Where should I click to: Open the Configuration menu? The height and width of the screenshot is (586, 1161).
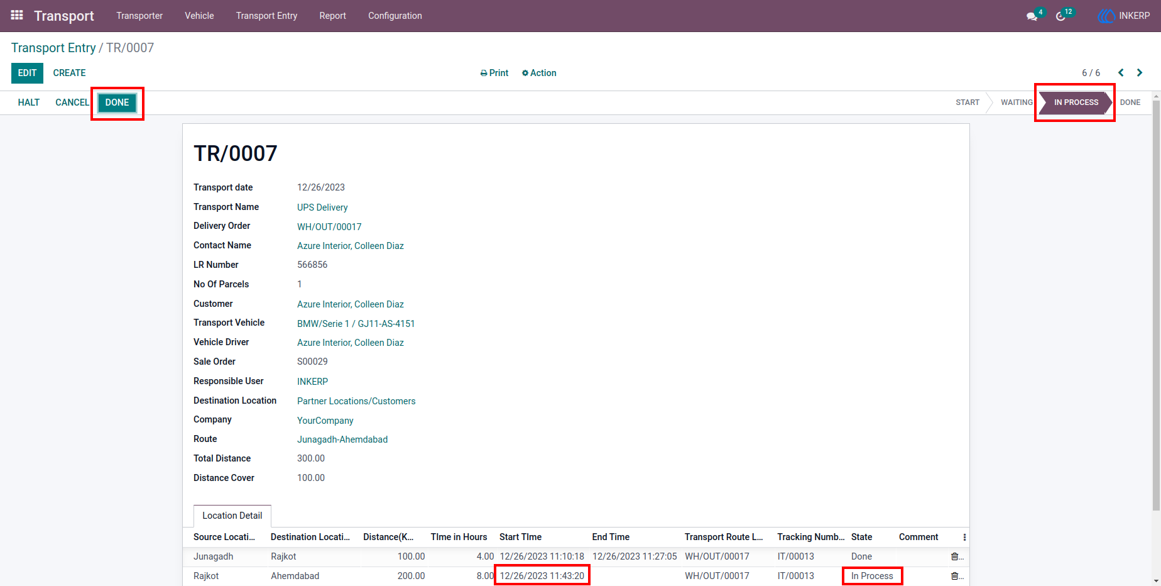(395, 16)
